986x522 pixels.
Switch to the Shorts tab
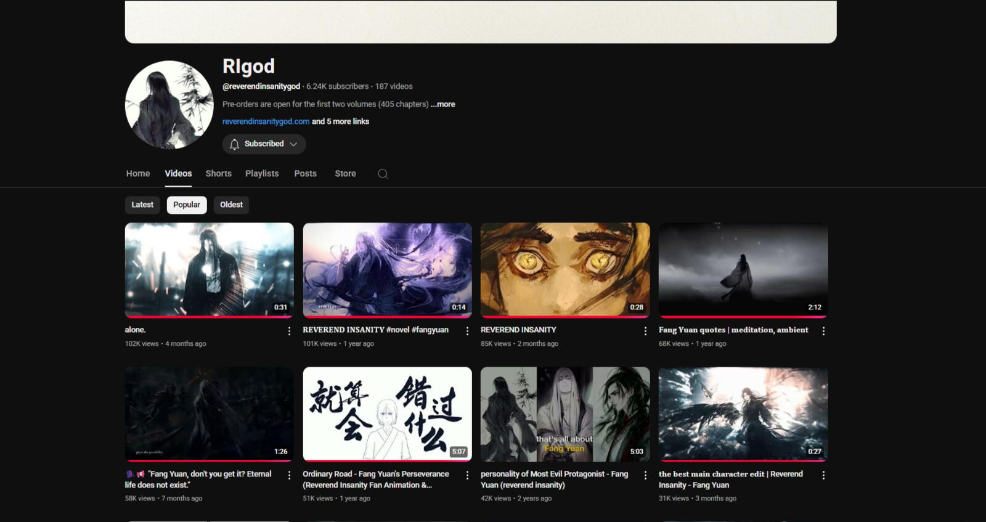click(x=218, y=174)
